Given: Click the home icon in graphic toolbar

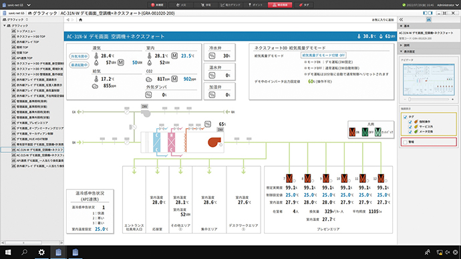Looking at the screenshot, I should [81, 19].
